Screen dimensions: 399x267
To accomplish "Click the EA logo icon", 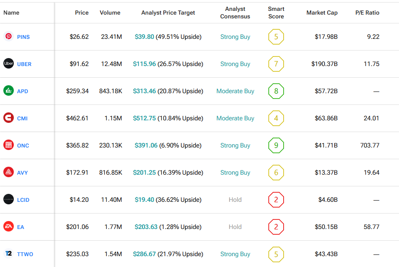I will point(8,227).
